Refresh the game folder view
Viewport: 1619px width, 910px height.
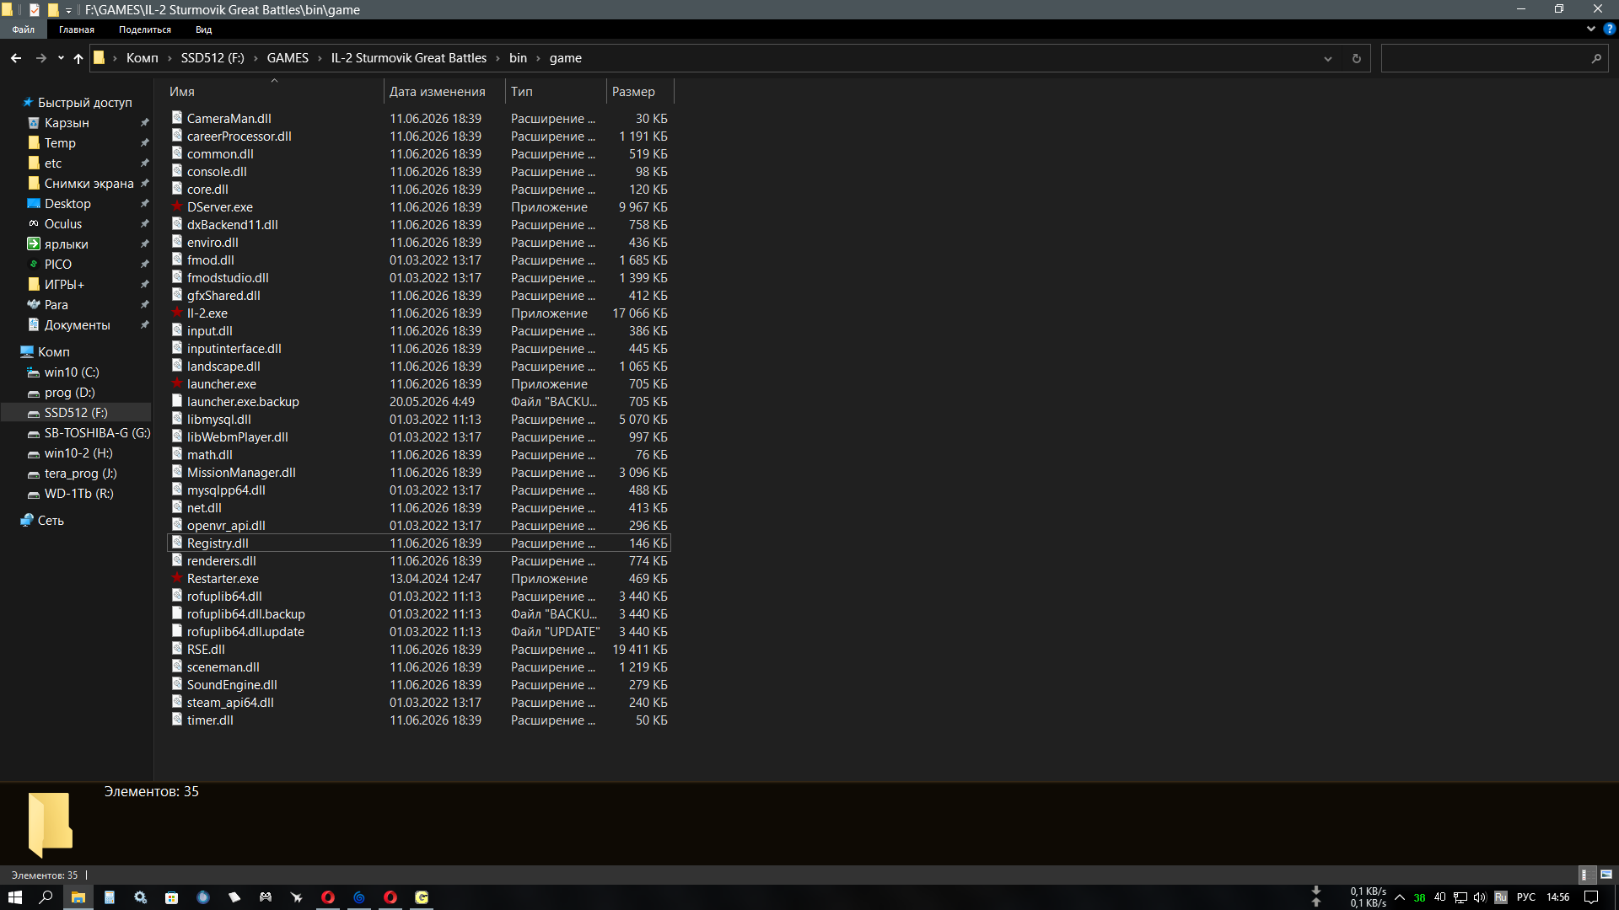coord(1356,58)
